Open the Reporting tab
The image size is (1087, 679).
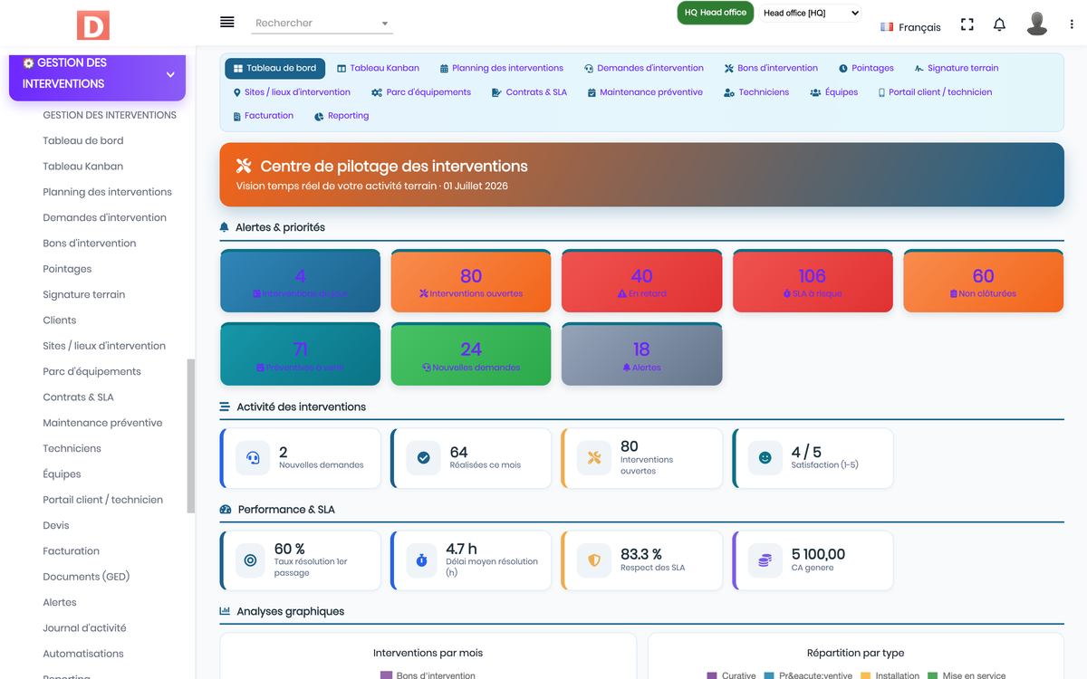click(x=341, y=116)
